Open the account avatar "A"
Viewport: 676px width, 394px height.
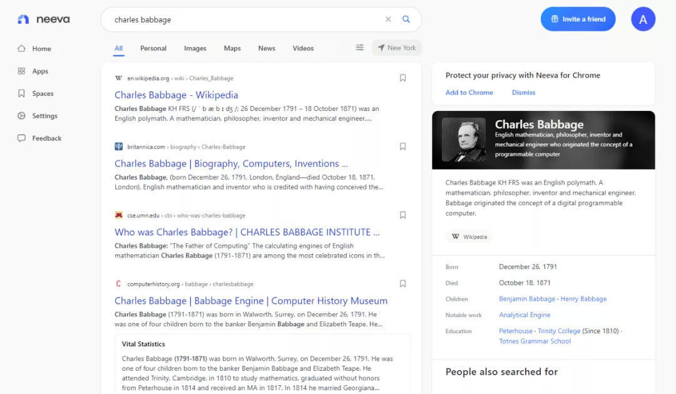pyautogui.click(x=643, y=19)
